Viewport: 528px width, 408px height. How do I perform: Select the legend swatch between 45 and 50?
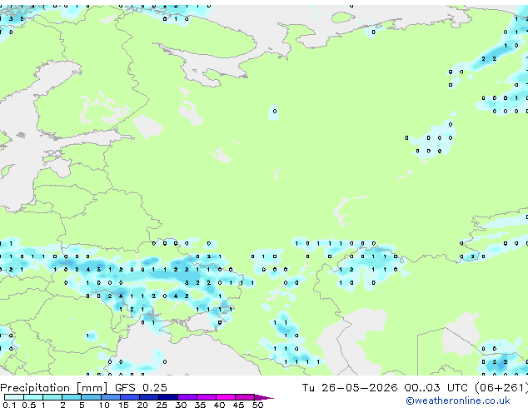(245, 397)
